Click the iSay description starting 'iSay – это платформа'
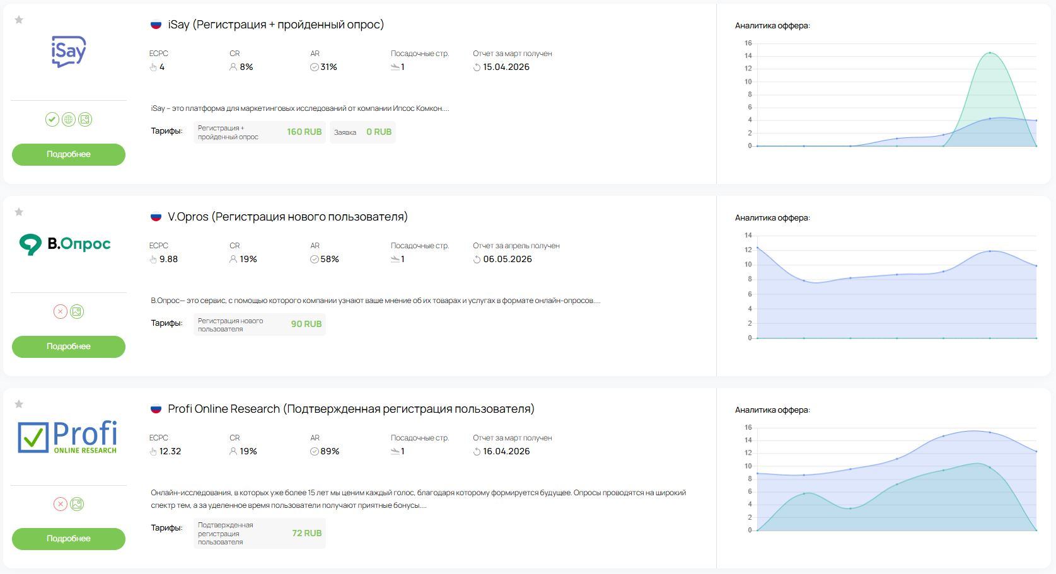The image size is (1056, 574). coord(300,108)
